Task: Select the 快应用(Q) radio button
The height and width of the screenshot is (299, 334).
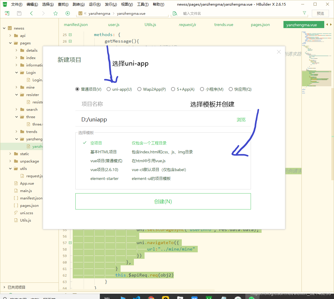Action: click(x=231, y=89)
